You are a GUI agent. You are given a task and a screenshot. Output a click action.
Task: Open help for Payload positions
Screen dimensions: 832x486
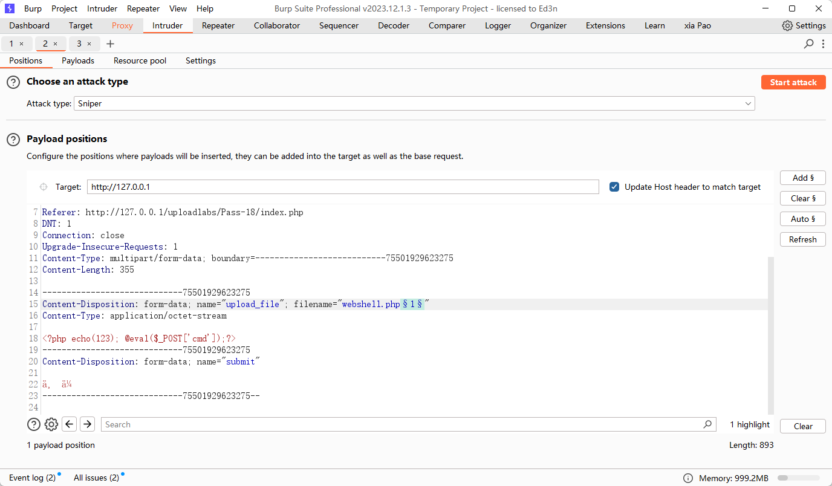(13, 140)
